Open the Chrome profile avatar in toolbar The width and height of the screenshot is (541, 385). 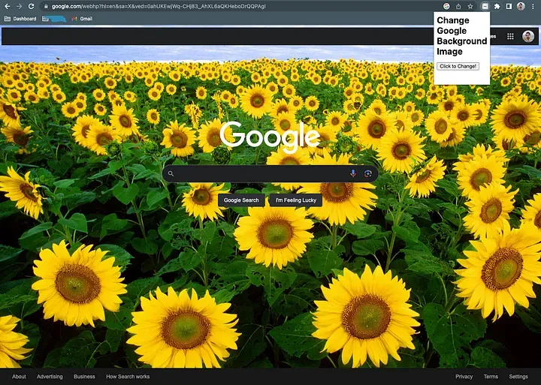521,6
